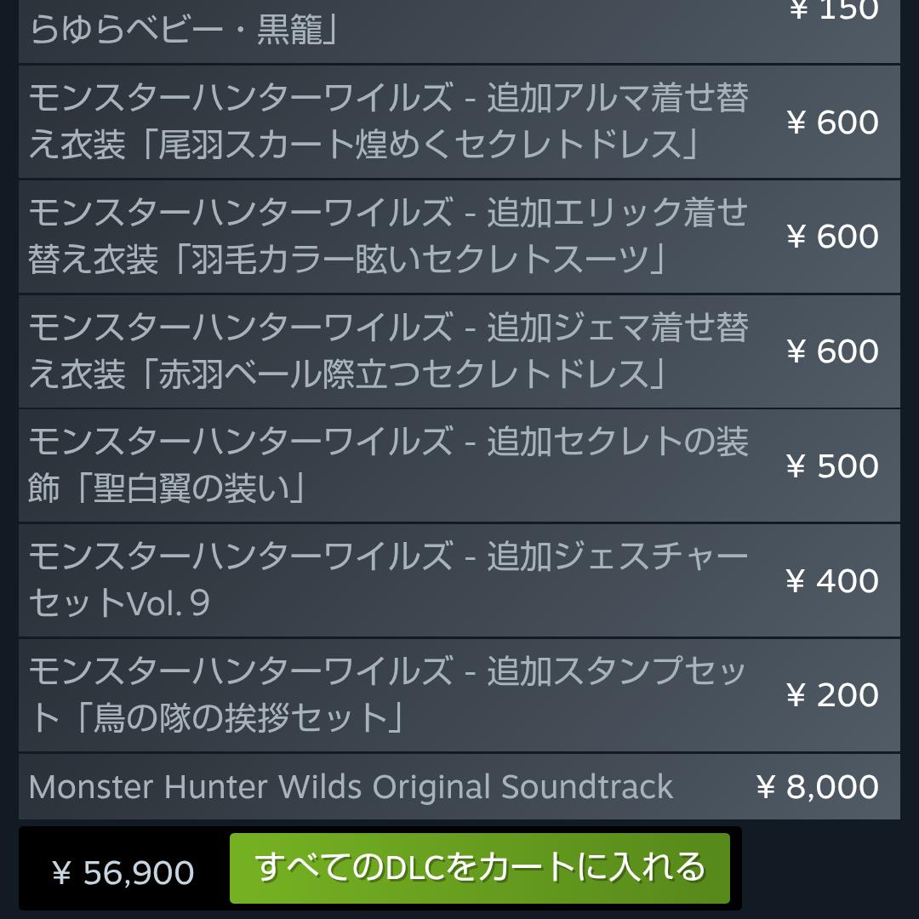Click the ¥ 600 price for ジェマ costume
Screen dimensions: 919x919
[832, 351]
